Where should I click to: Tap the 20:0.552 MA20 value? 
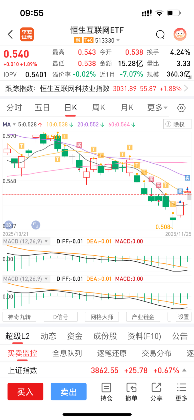pos(88,125)
